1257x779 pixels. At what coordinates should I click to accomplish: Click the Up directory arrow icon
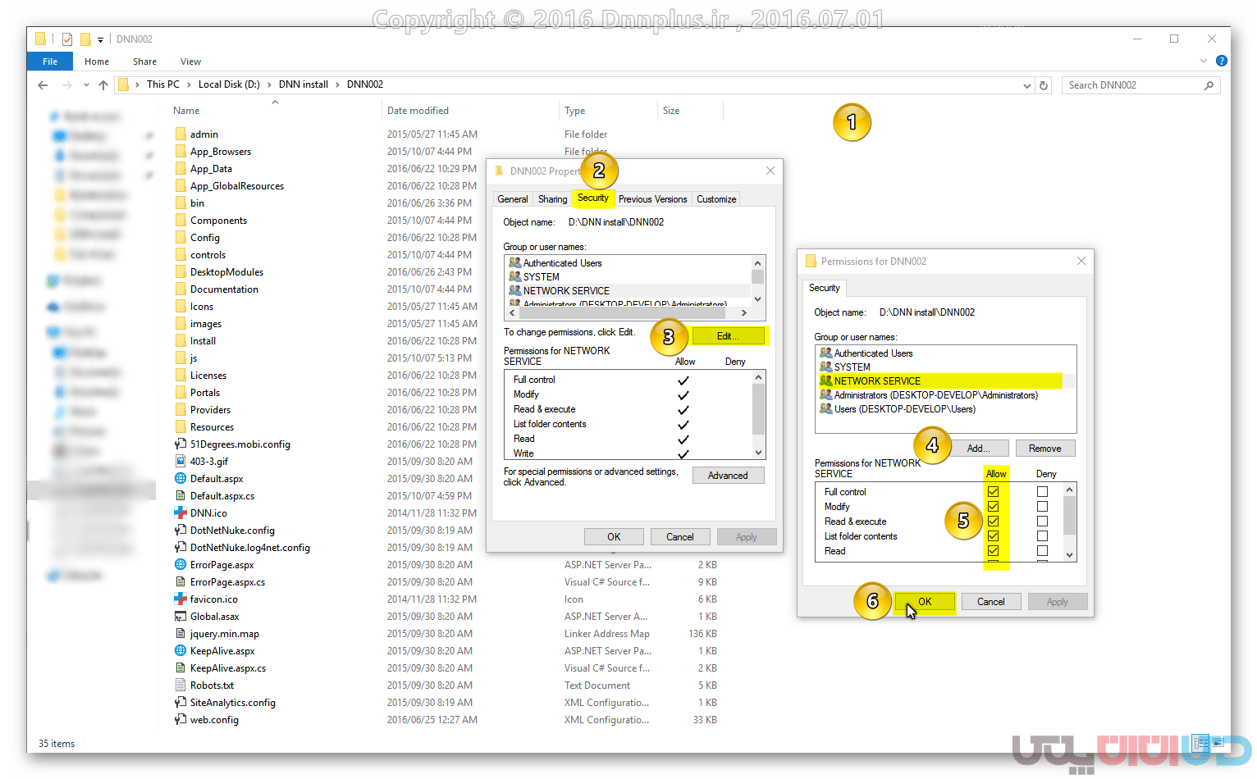tap(103, 85)
